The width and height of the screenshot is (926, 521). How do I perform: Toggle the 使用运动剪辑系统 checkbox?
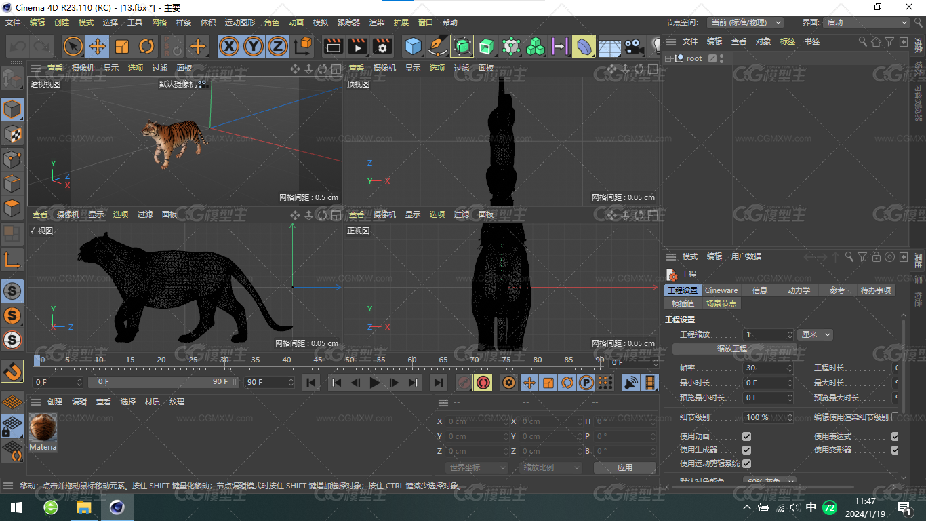pyautogui.click(x=746, y=463)
